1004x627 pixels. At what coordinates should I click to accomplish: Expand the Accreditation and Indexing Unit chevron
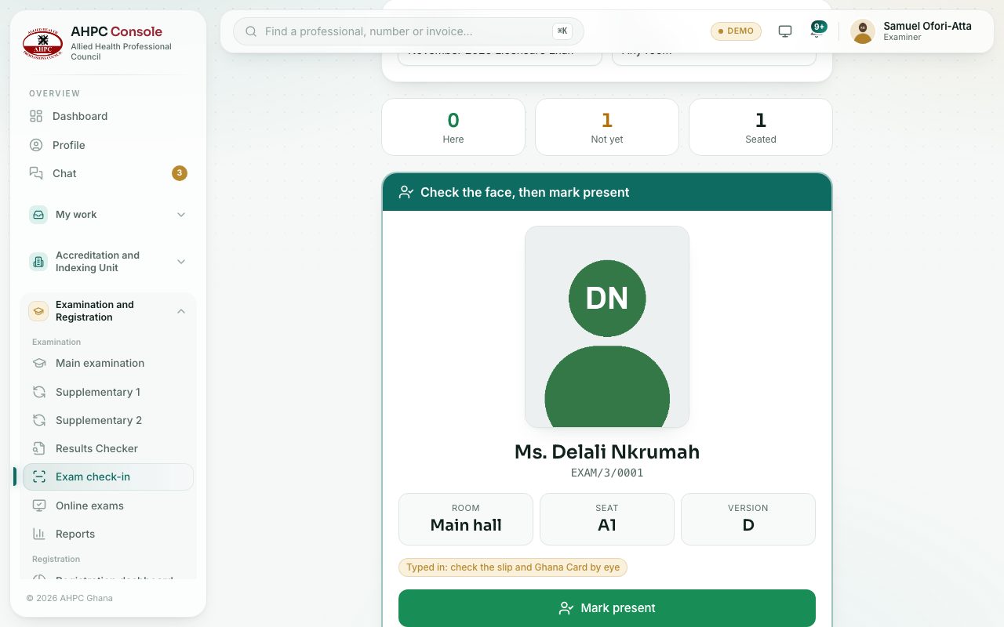[181, 262]
